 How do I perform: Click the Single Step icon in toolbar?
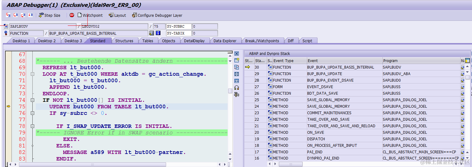(x=8, y=15)
